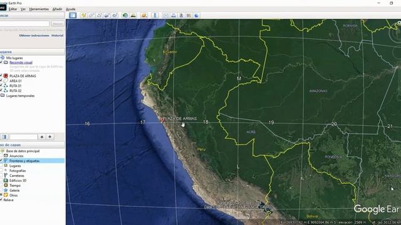Click the Bolivia label on the map
Viewport: 401px width, 225px height.
click(x=312, y=216)
